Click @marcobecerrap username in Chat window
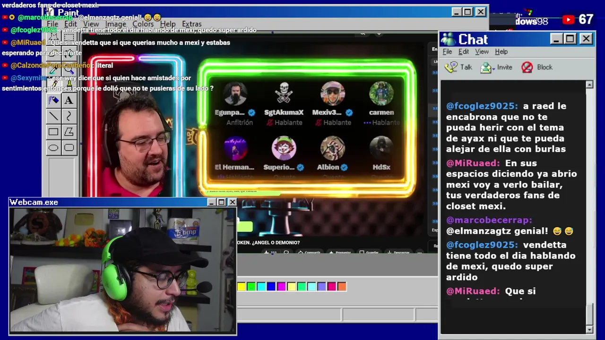Screen dimensions: 605x340 click(489, 220)
